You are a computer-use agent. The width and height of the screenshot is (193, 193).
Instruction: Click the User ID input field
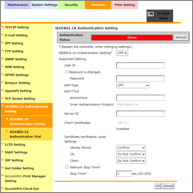pyautogui.click(x=140, y=65)
